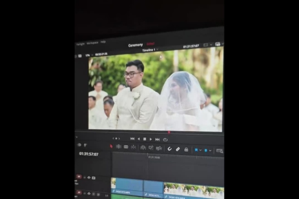Click the timeline zoom magnifier icon
This screenshot has width=299, height=199.
[x=219, y=151]
